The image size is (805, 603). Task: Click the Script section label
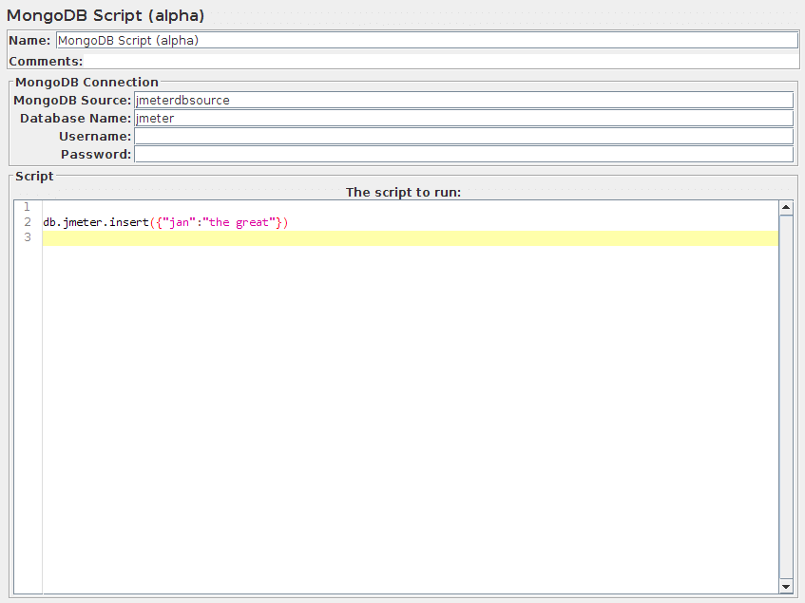point(33,176)
